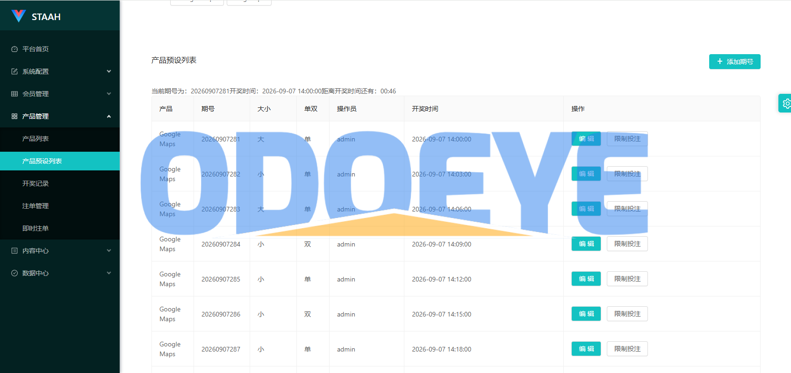Expand the 系统配置 submenu arrow

pyautogui.click(x=109, y=71)
